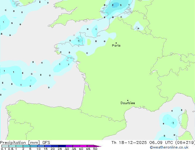Viewport: 195px width, 150px height.
Task: Pick the legend swatch between 0.5 and 1
Action: [12, 146]
